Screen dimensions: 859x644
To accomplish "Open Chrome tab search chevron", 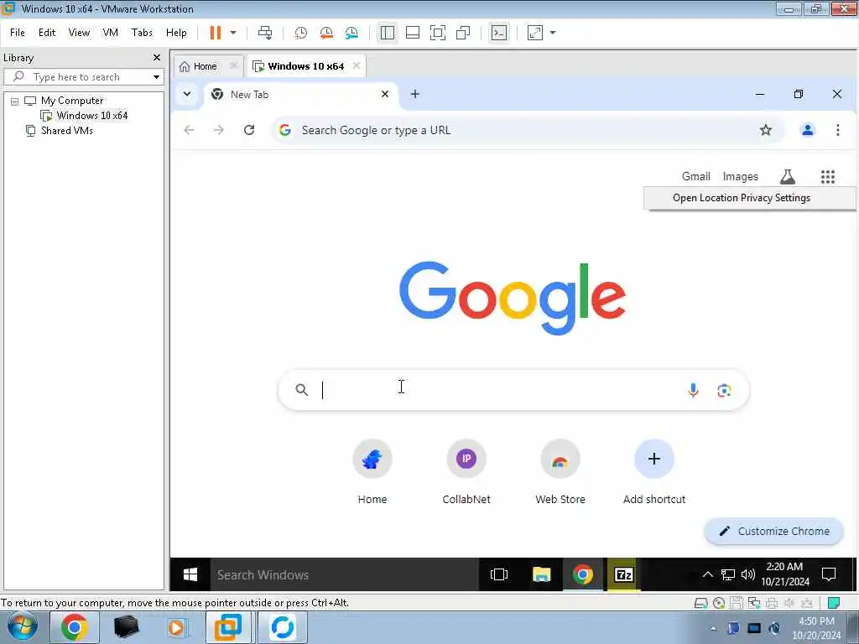I will point(187,94).
